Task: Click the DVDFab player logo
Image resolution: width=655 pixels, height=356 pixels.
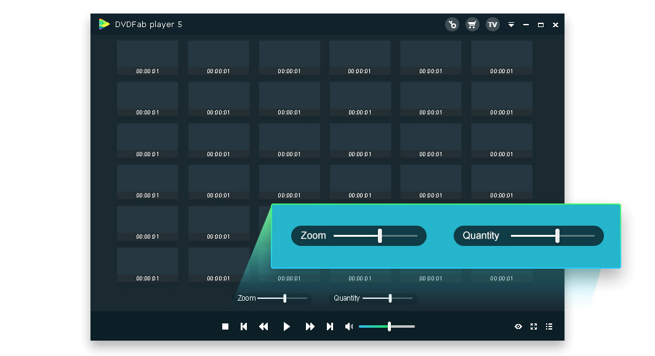Action: pos(104,24)
